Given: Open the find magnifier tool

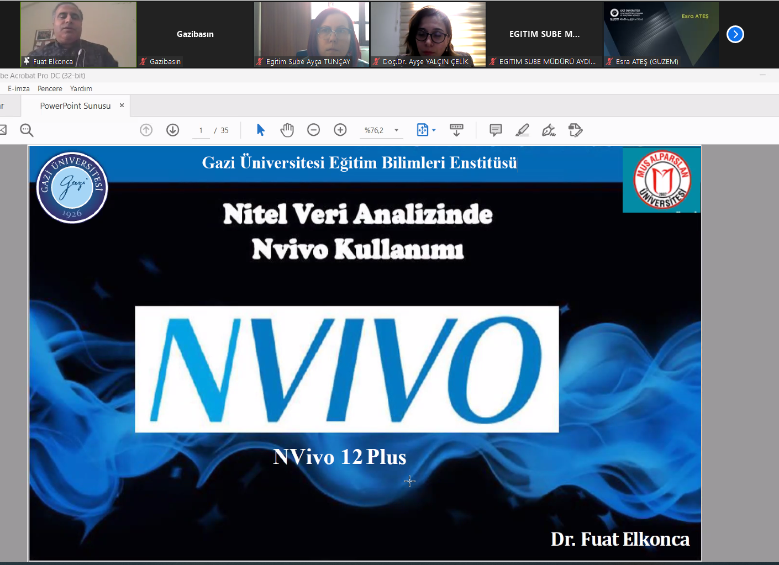Looking at the screenshot, I should [27, 130].
